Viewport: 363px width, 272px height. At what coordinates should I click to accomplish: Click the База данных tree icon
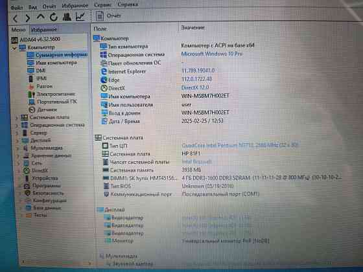tap(29, 208)
